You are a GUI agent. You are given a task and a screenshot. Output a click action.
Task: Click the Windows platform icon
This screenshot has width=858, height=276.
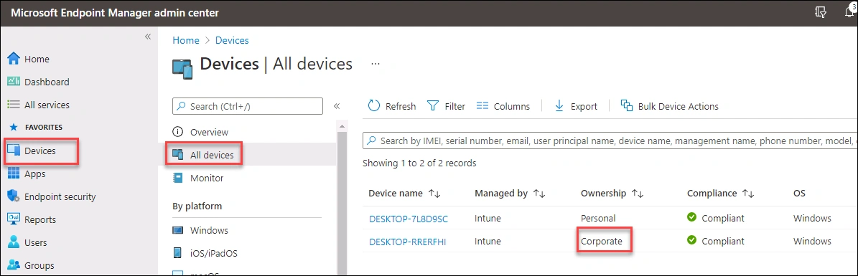(177, 230)
